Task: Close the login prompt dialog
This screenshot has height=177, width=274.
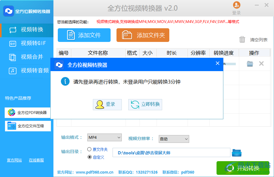Action: coord(217,63)
